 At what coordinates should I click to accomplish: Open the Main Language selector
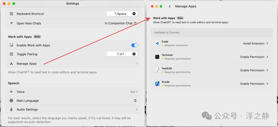135,101
